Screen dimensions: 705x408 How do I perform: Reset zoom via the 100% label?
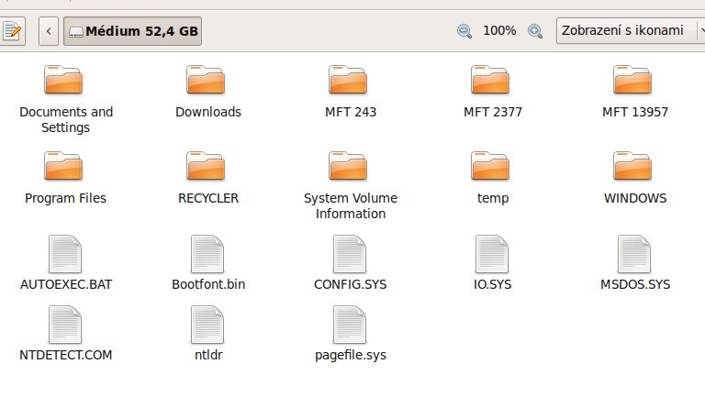click(499, 30)
